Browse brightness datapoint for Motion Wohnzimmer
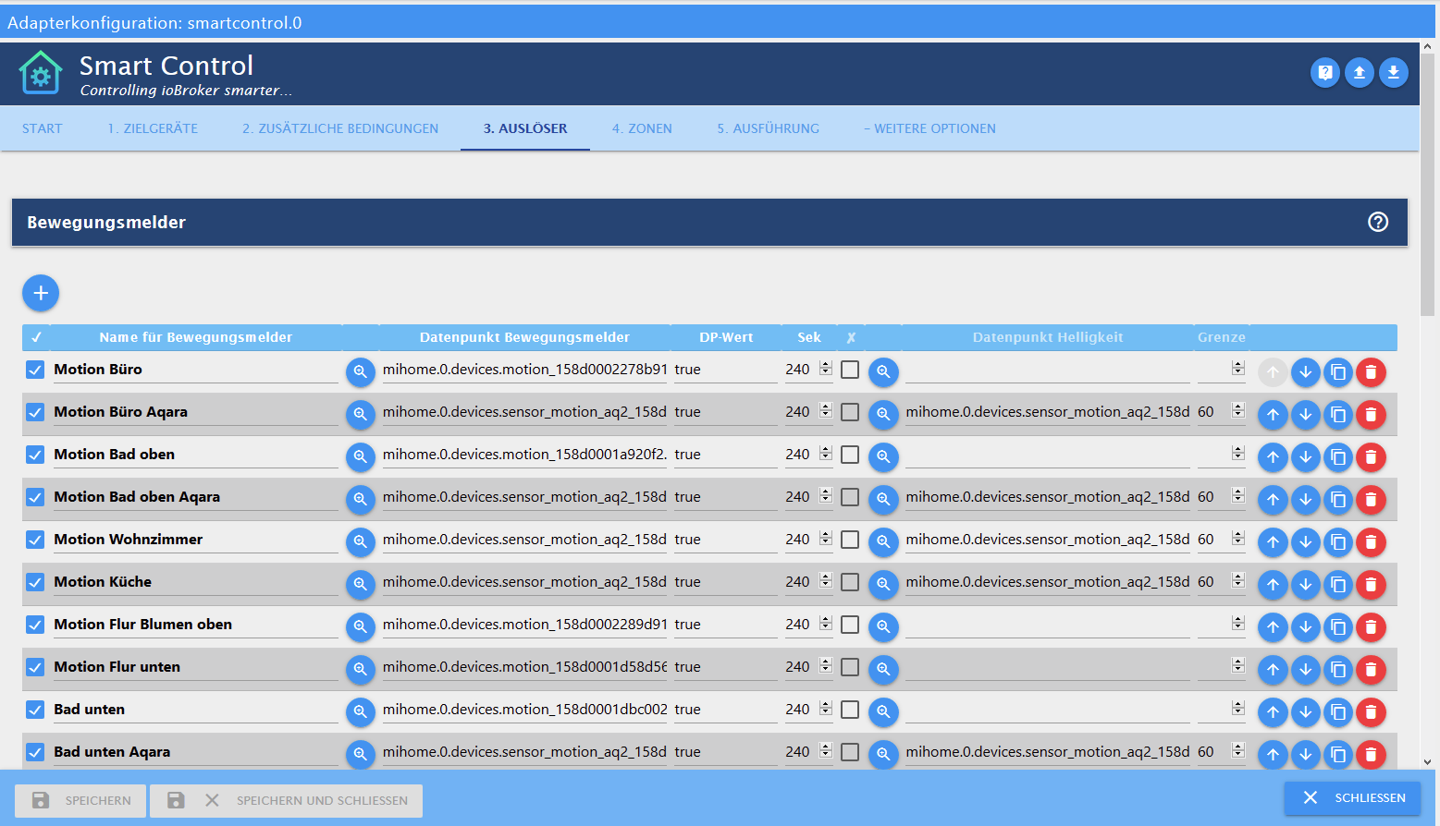The width and height of the screenshot is (1440, 826). coord(883,541)
